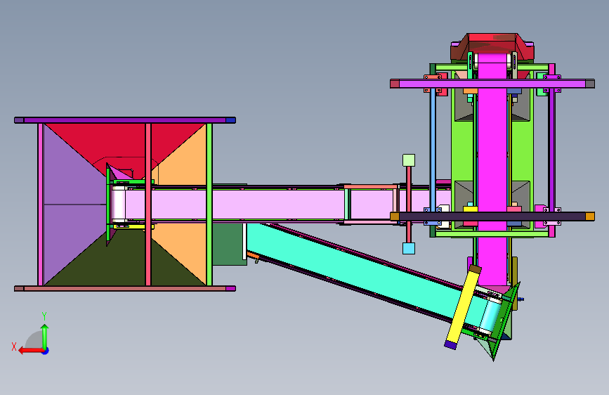Viewport: 609px width, 395px height.
Task: Click the dark green box under the horizontal conveyor
Action: coord(229,244)
